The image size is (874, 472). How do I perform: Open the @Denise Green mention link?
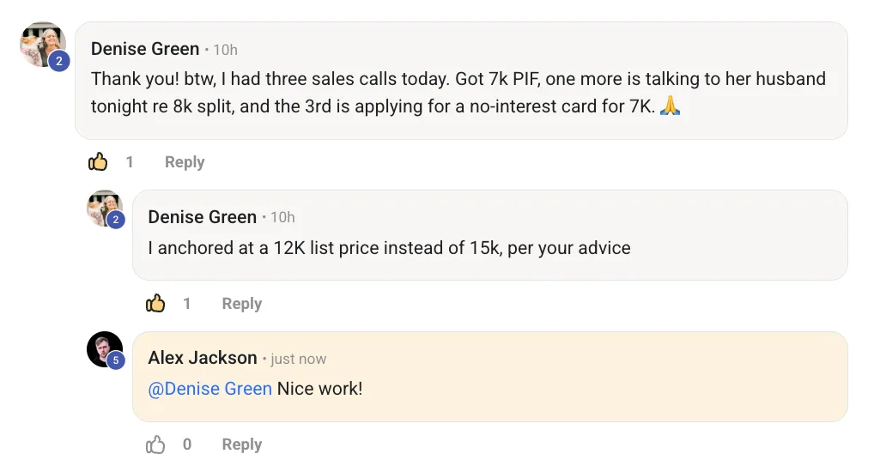click(210, 389)
